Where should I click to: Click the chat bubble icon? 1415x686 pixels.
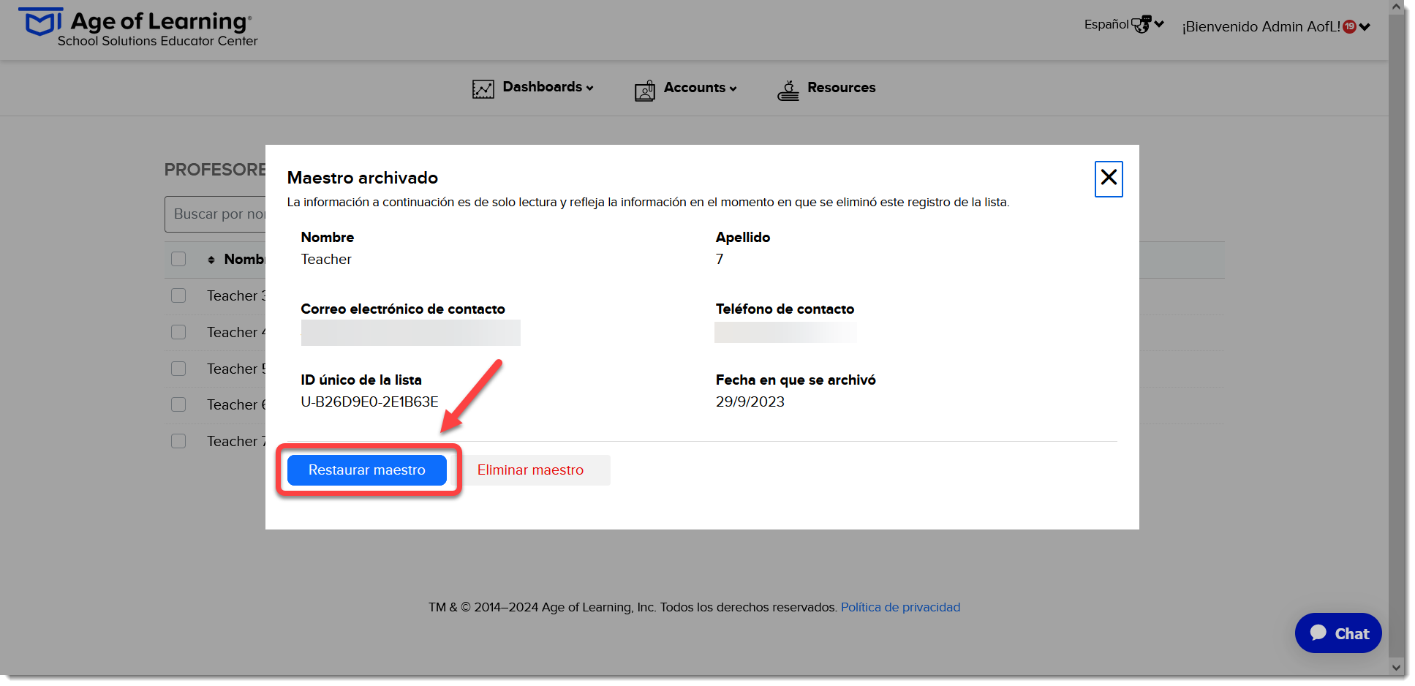1318,633
